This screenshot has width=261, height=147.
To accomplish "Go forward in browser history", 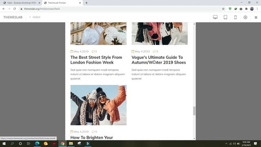I will tap(9, 9).
